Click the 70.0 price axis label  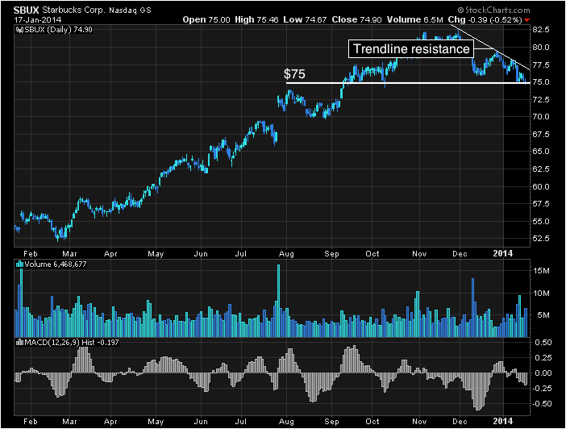coord(541,117)
